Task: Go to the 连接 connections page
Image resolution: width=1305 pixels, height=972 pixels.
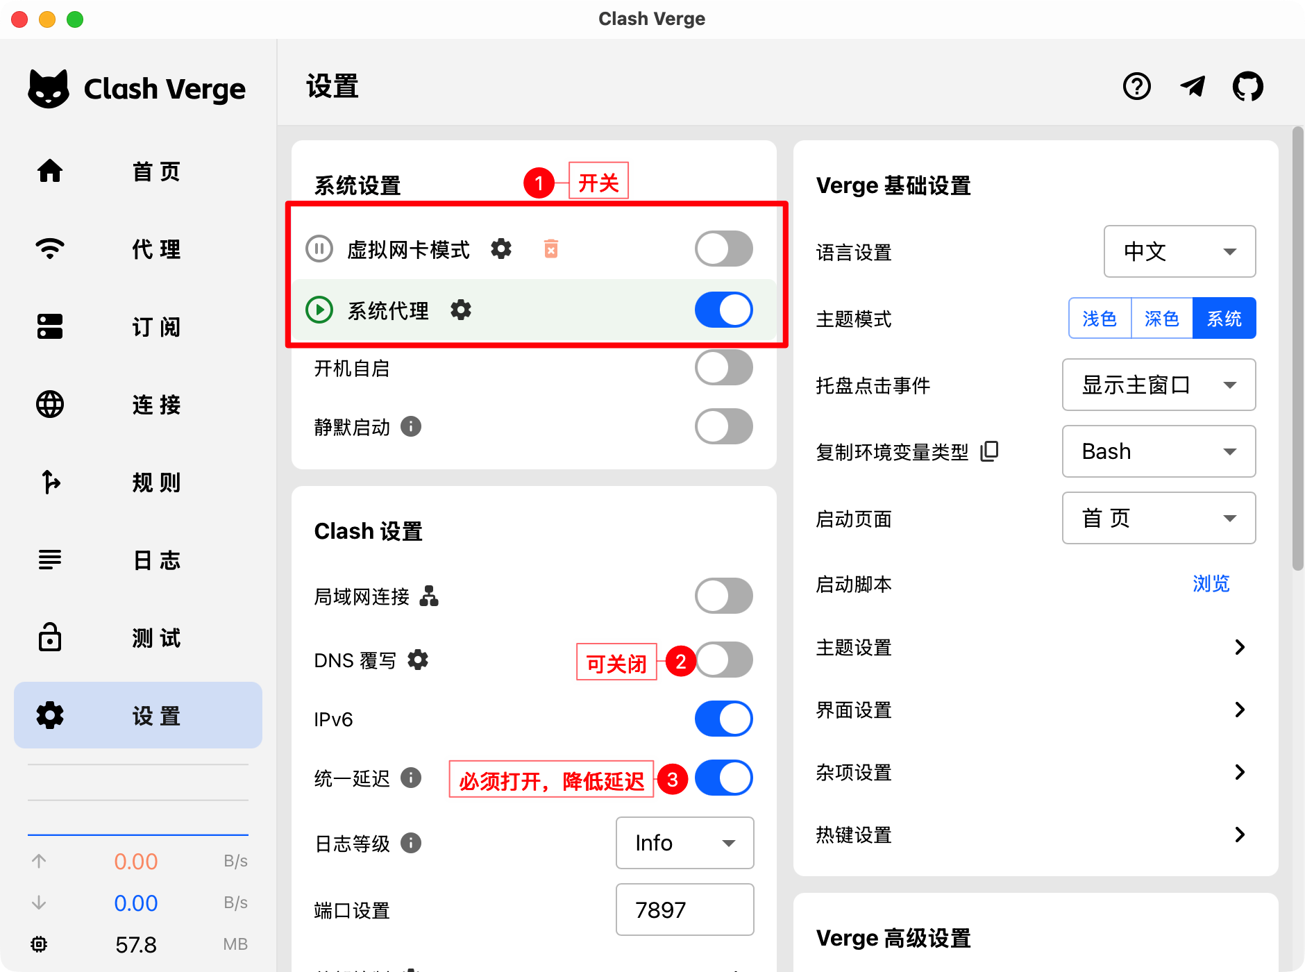Action: [138, 404]
